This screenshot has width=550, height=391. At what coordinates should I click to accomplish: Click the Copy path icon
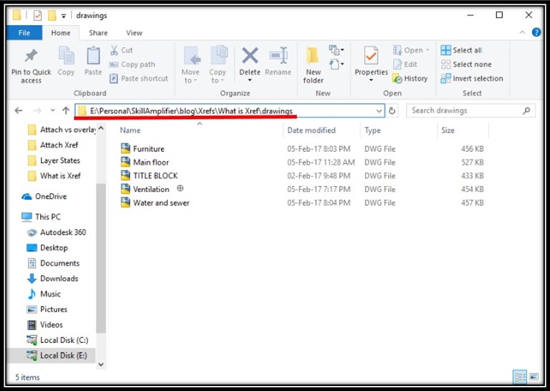click(114, 64)
